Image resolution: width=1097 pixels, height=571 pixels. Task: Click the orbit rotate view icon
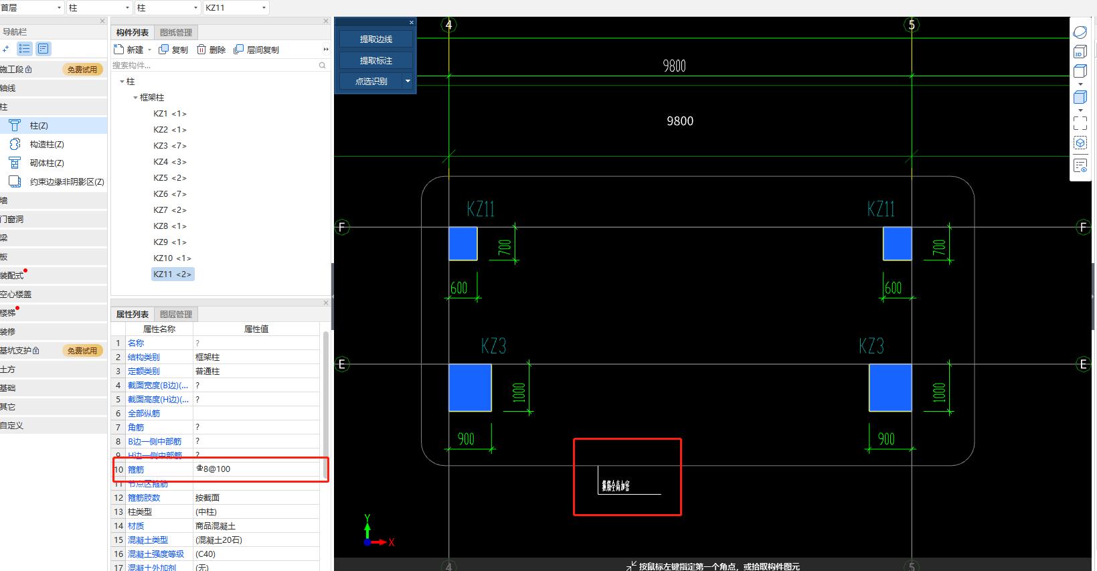(x=1080, y=32)
